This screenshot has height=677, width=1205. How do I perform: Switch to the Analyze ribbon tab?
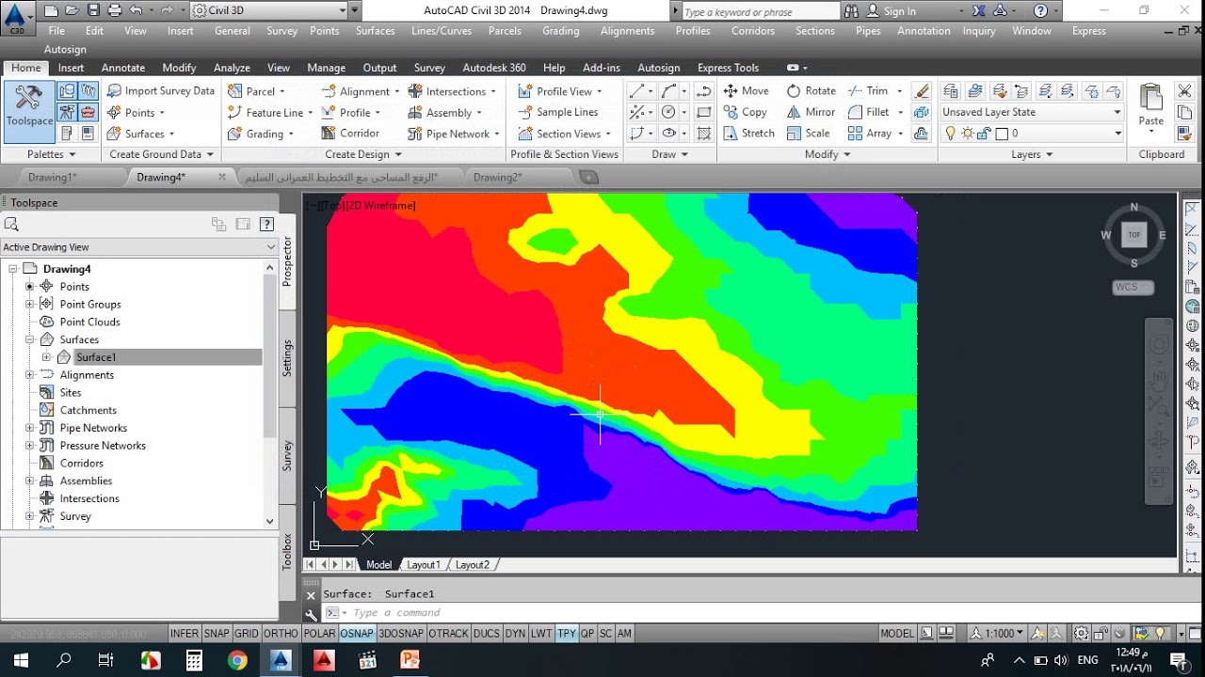(x=232, y=68)
